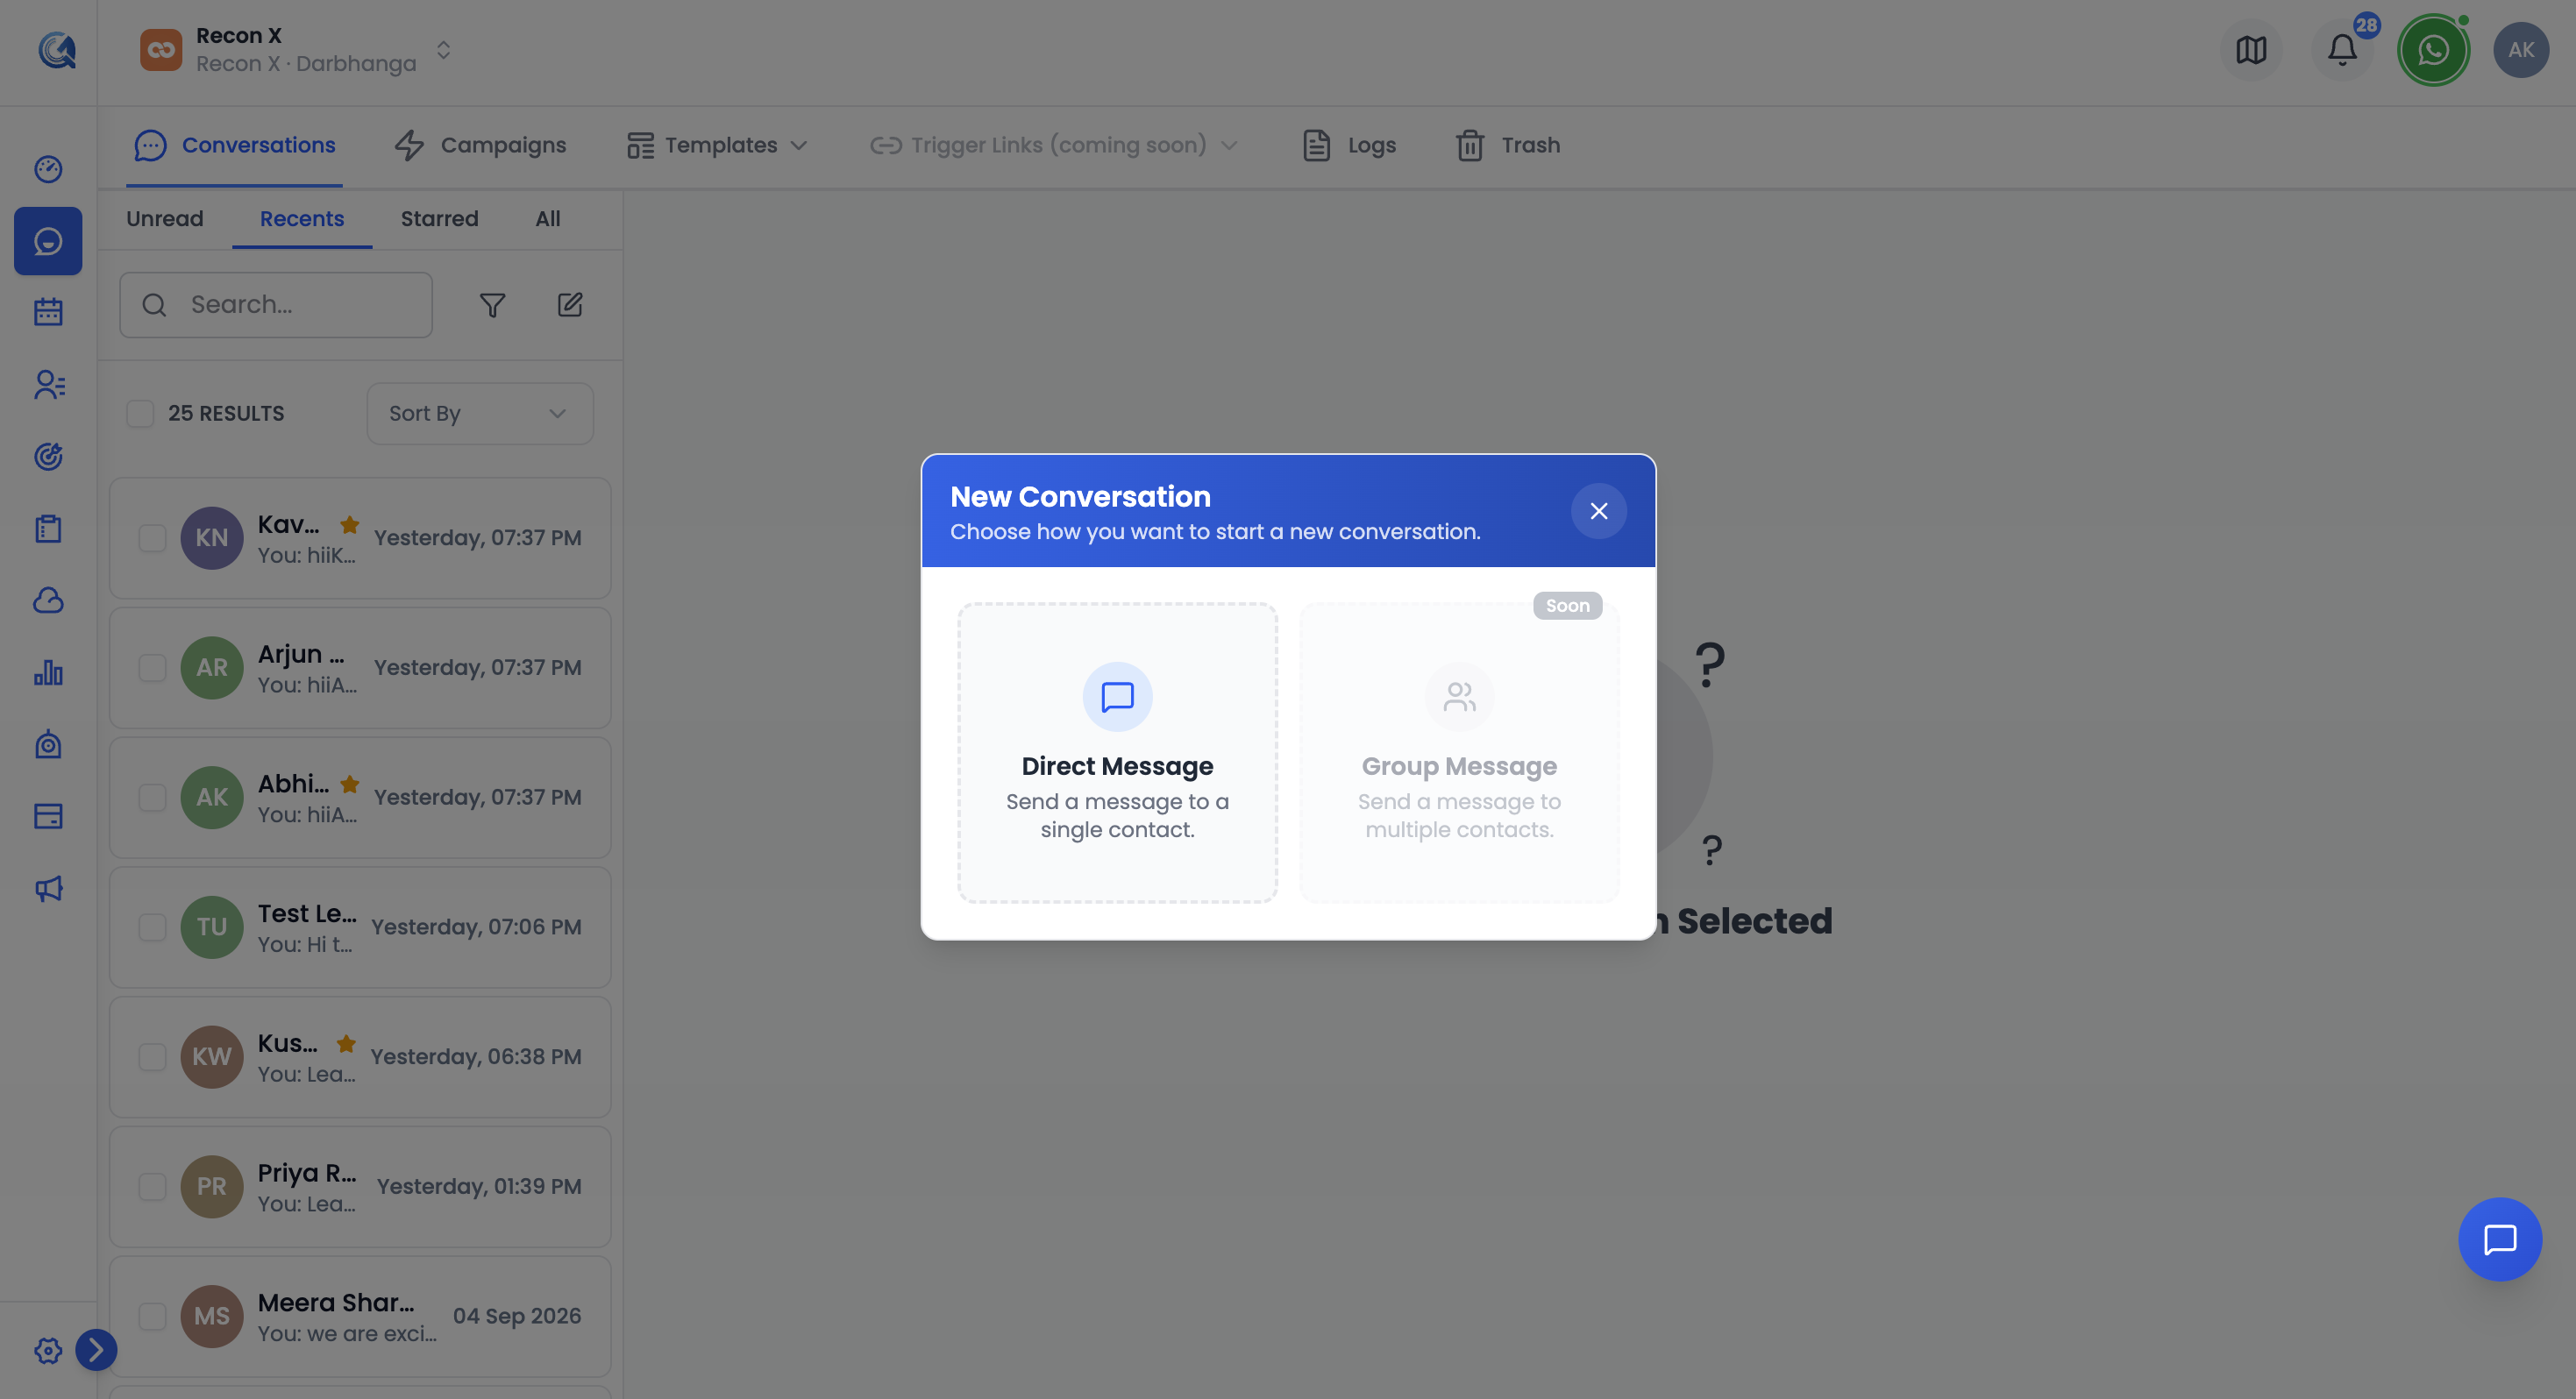Focus the Search... input field
Screen dimensions: 2576x1399
tap(276, 305)
